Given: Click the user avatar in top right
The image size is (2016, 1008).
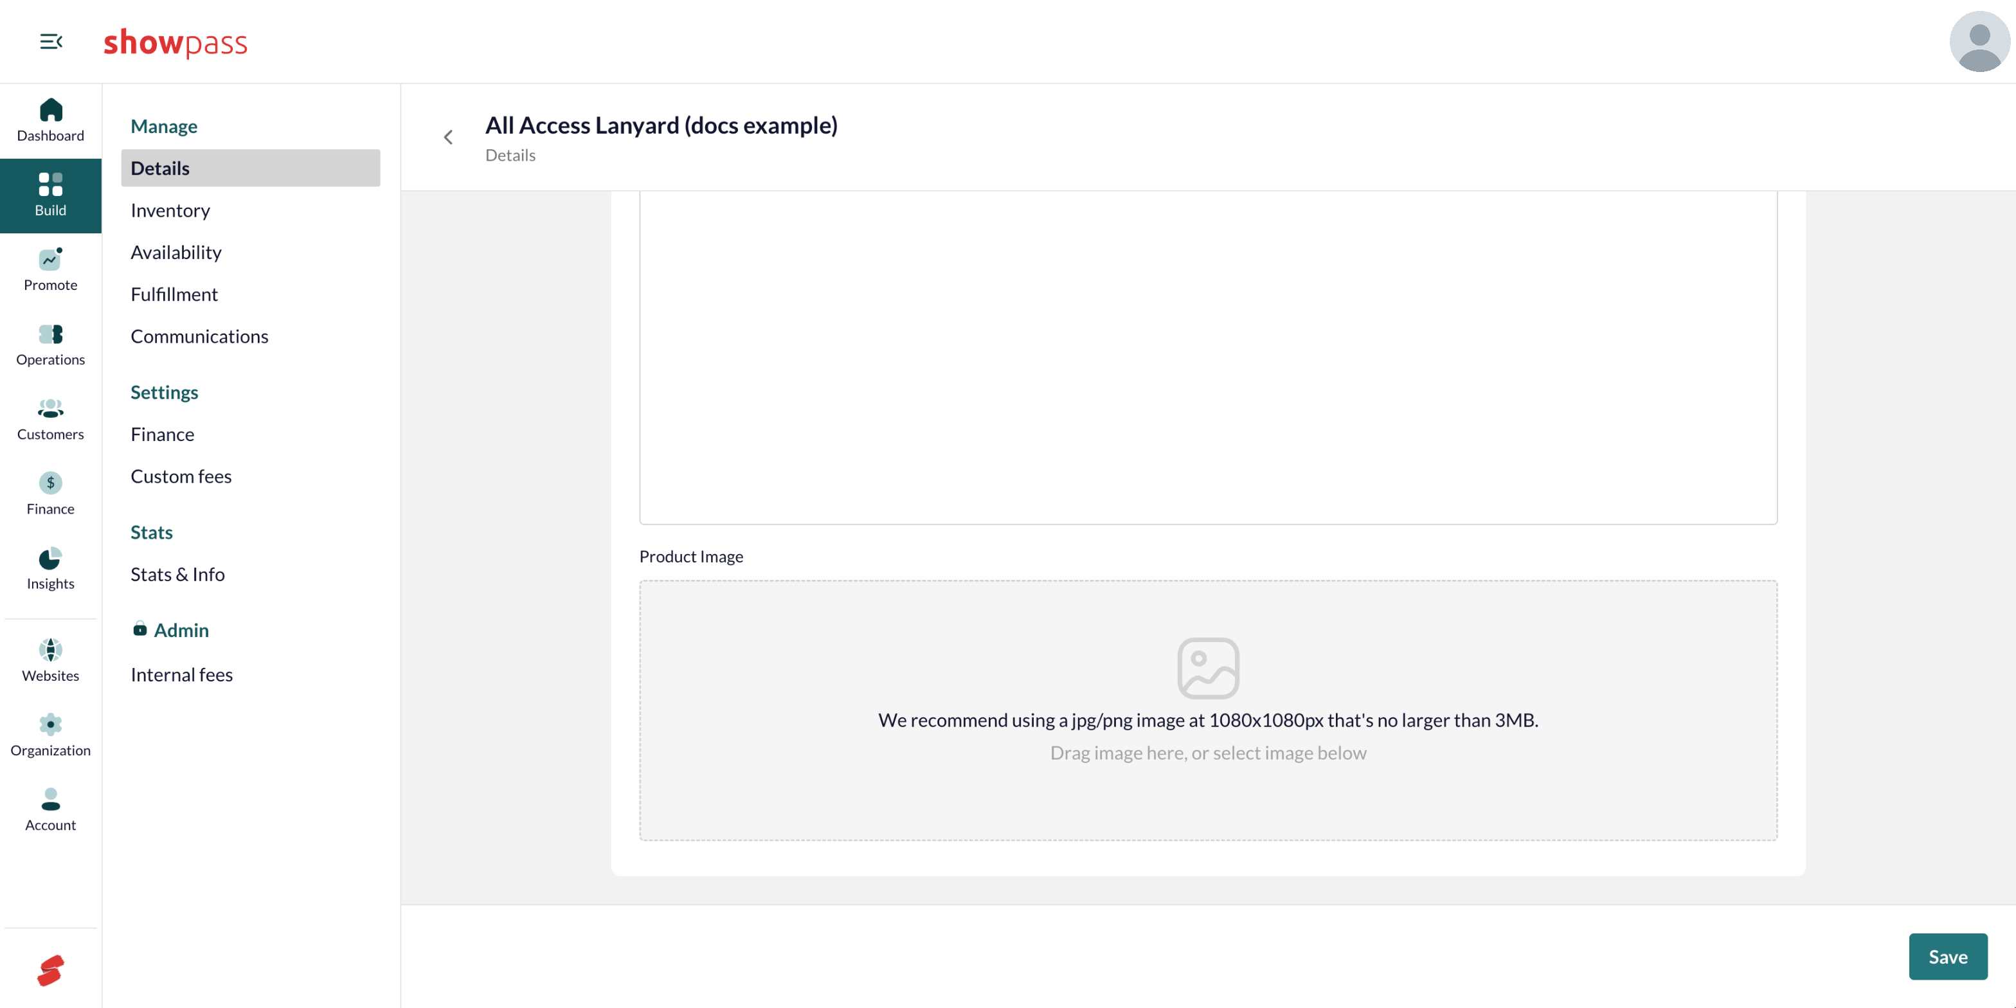Looking at the screenshot, I should (x=1979, y=42).
